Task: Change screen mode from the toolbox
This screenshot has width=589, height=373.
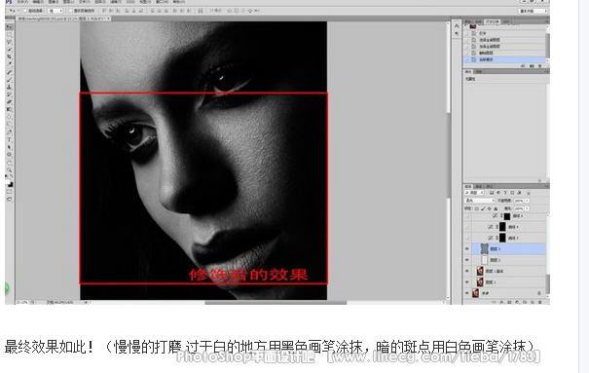Action: 9,199
